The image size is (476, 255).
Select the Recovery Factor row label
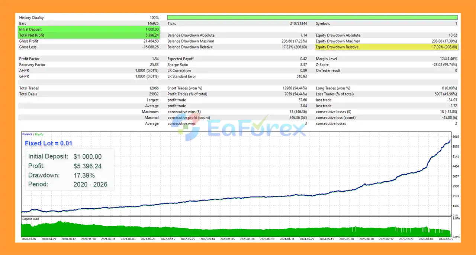(x=32, y=65)
